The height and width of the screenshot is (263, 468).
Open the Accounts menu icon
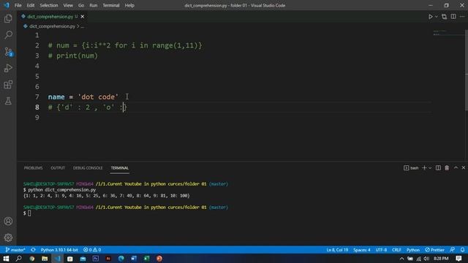[x=8, y=221]
